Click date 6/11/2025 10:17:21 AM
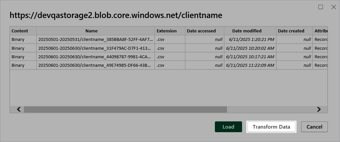This screenshot has width=340, height=142. pos(250,57)
